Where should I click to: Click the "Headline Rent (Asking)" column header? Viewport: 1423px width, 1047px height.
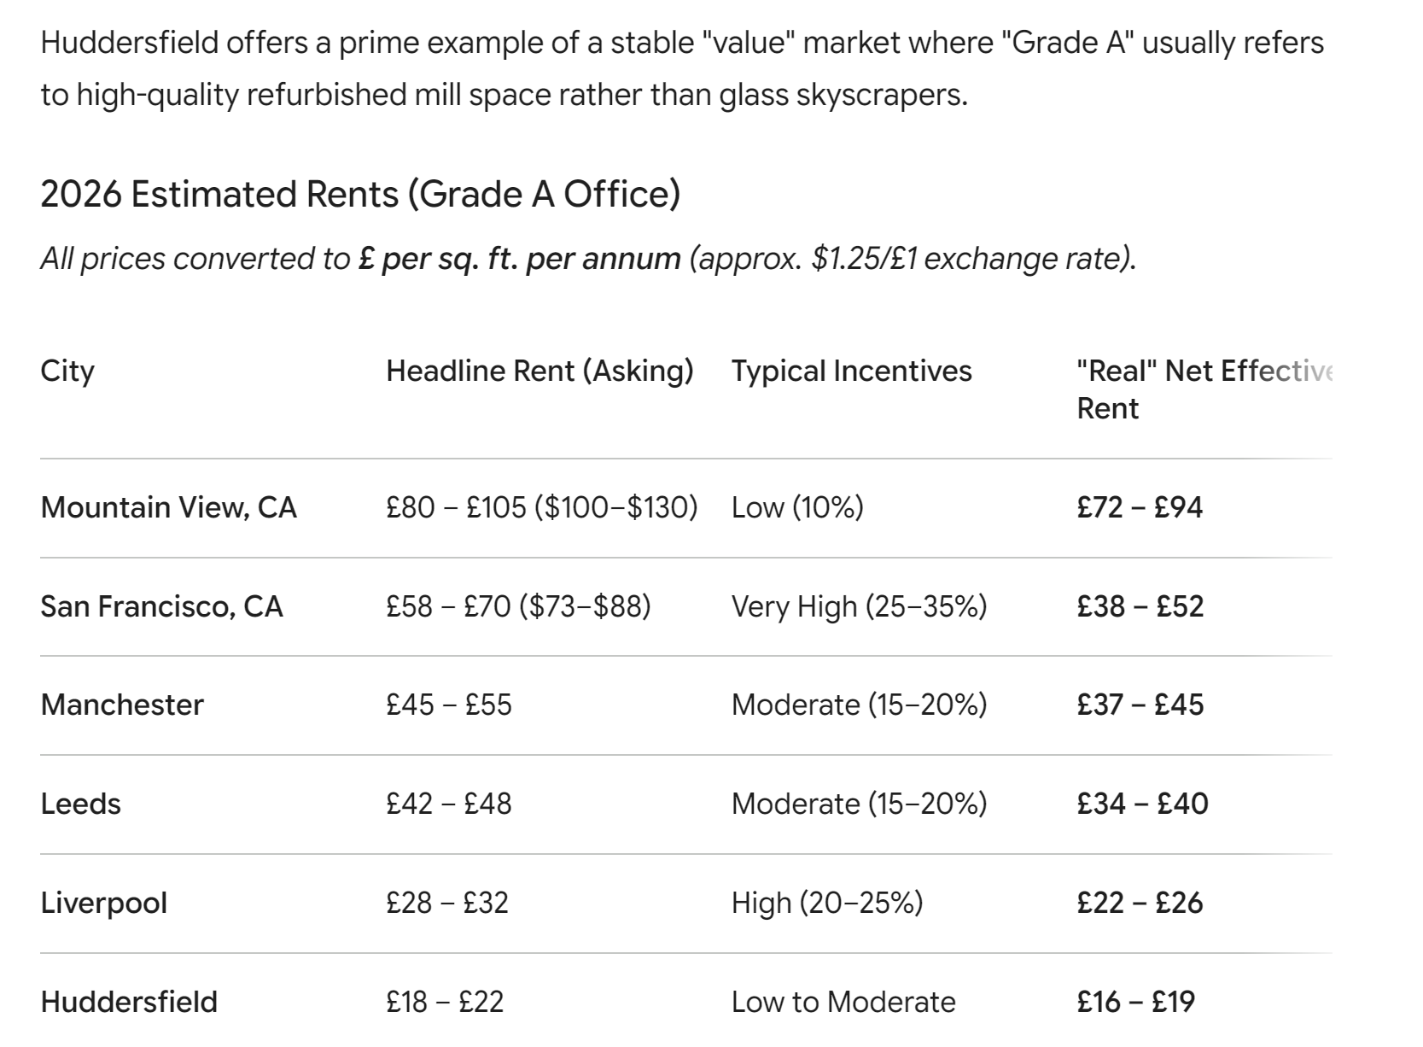[x=539, y=371]
